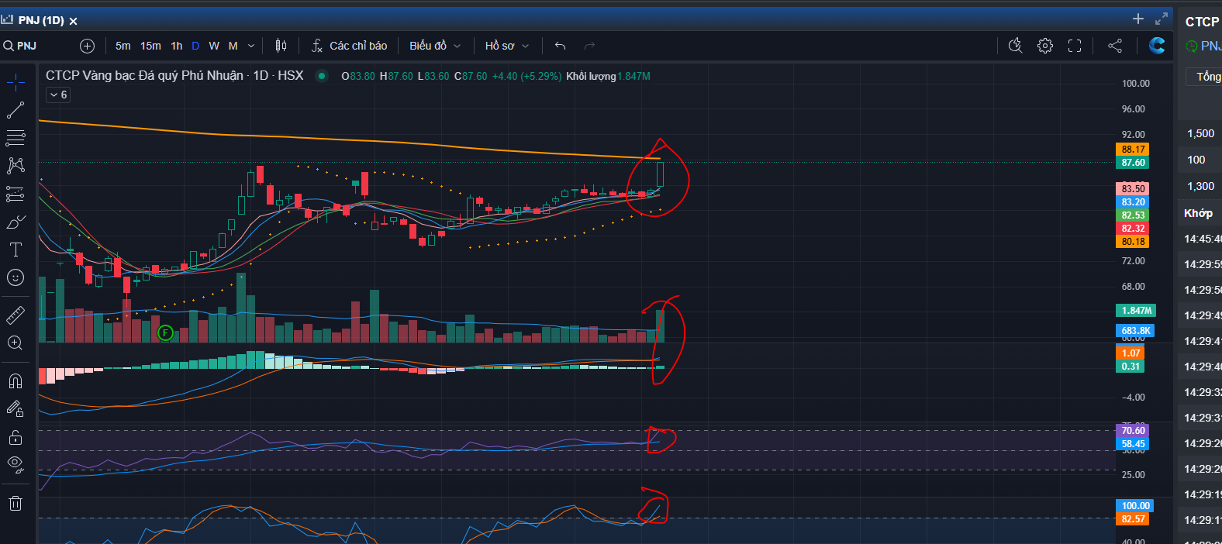
Task: Click the compare or add symbol plus icon
Action: [x=88, y=46]
